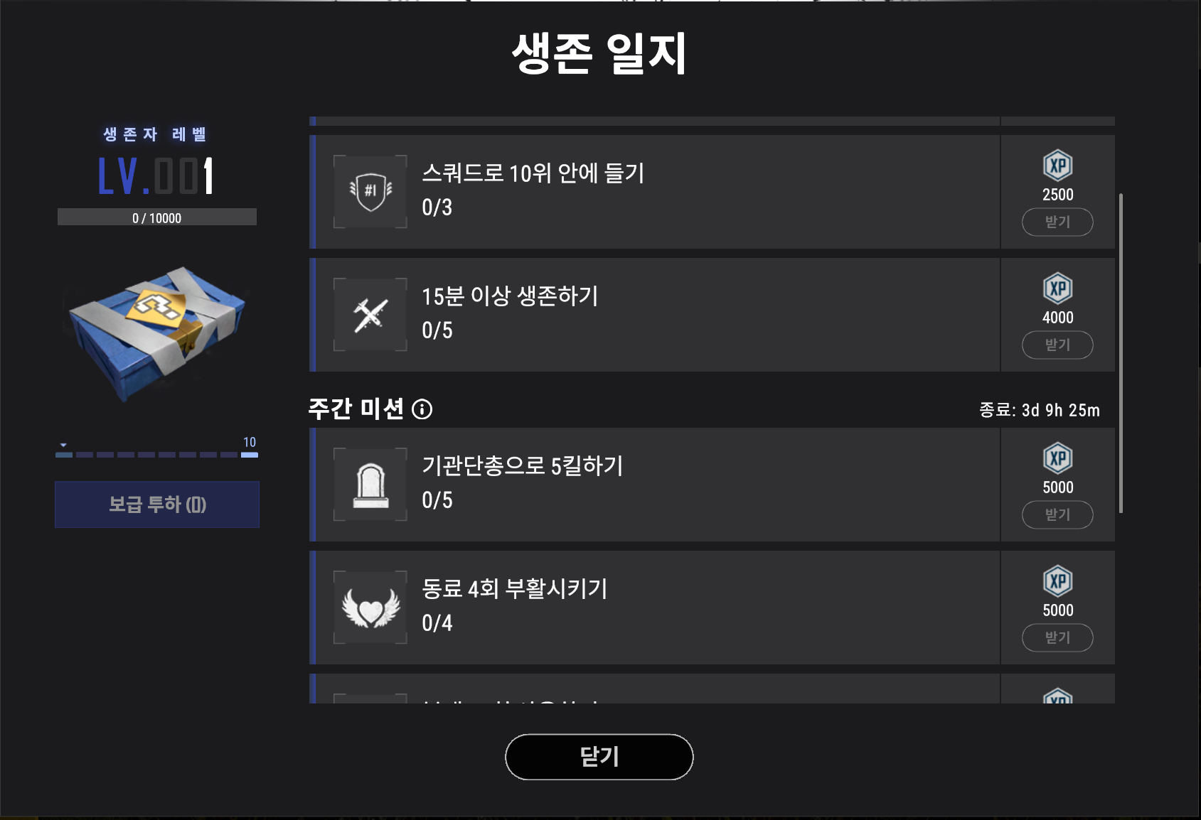The image size is (1201, 820).
Task: Click the mission list vertical scrollbar
Action: coord(1121,352)
